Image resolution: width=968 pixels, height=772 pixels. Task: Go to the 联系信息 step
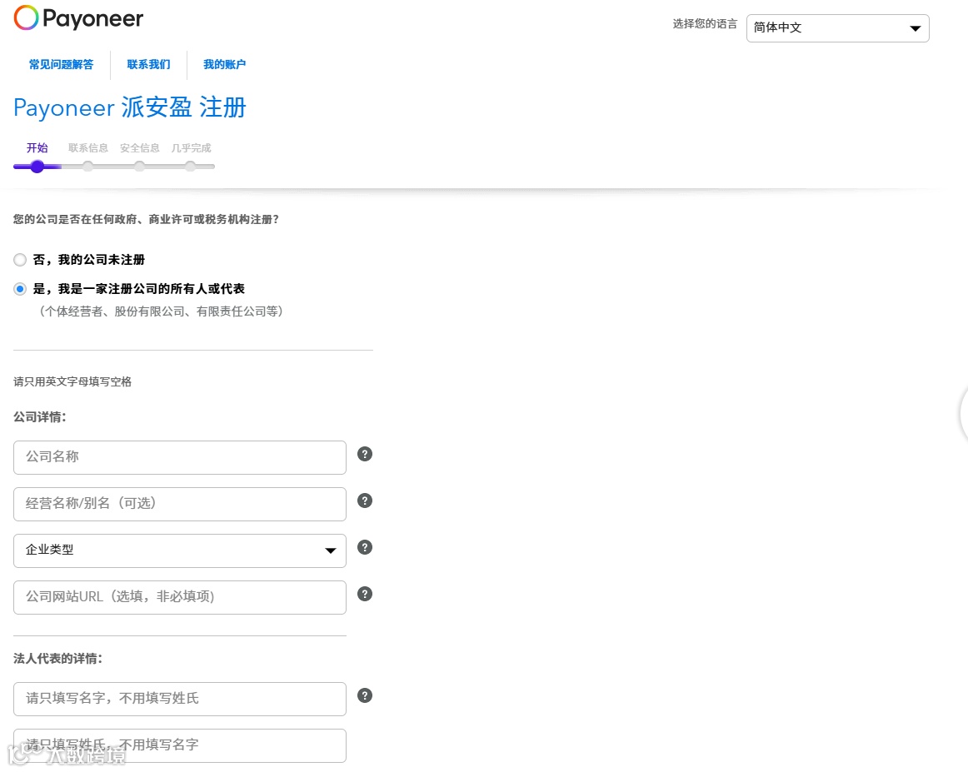point(88,148)
